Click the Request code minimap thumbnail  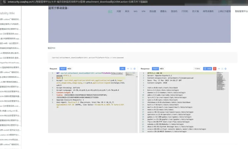pos(131,74)
